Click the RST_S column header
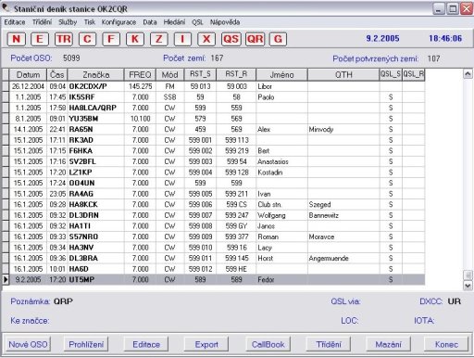Image resolution: width=474 pixels, height=358 pixels. 200,75
